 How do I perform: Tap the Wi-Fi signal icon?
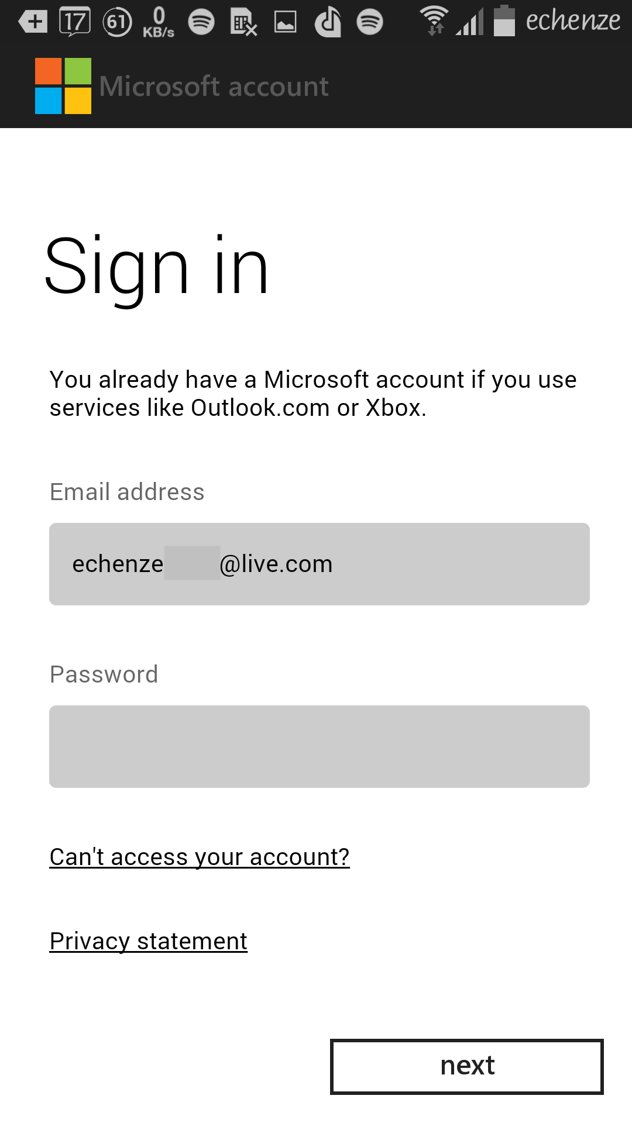435,21
